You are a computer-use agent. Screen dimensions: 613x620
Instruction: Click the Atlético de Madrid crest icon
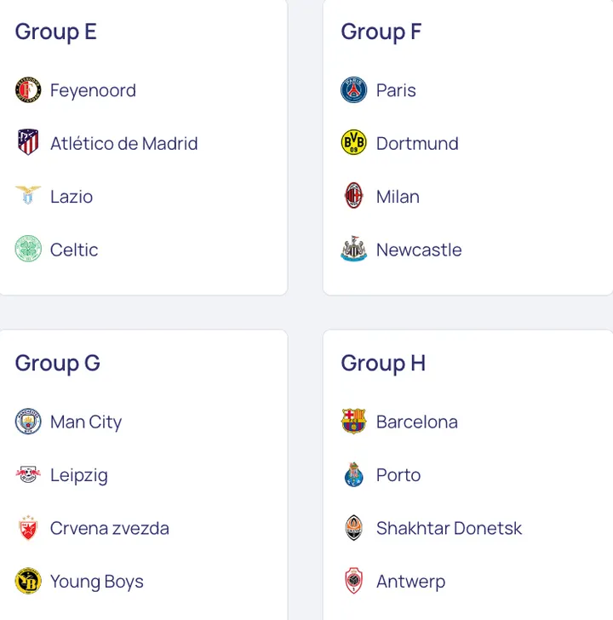tap(28, 143)
